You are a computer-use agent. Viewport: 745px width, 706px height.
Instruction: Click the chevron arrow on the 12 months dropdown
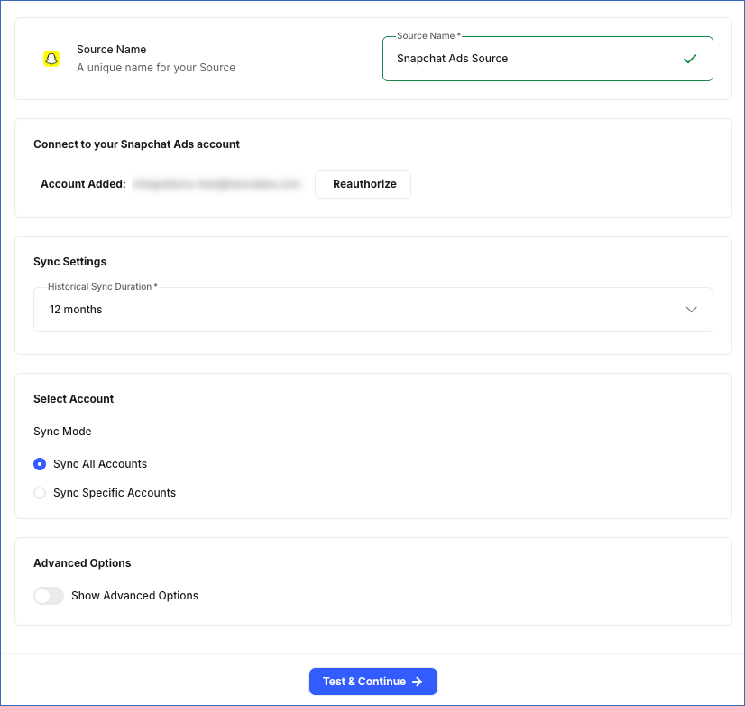tap(691, 310)
